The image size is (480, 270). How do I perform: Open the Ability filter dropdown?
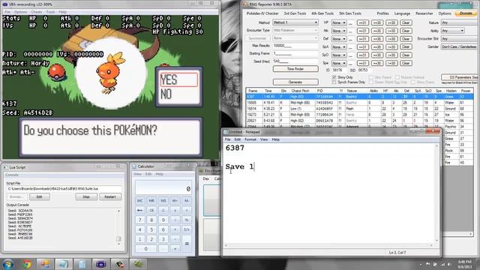coord(453,31)
